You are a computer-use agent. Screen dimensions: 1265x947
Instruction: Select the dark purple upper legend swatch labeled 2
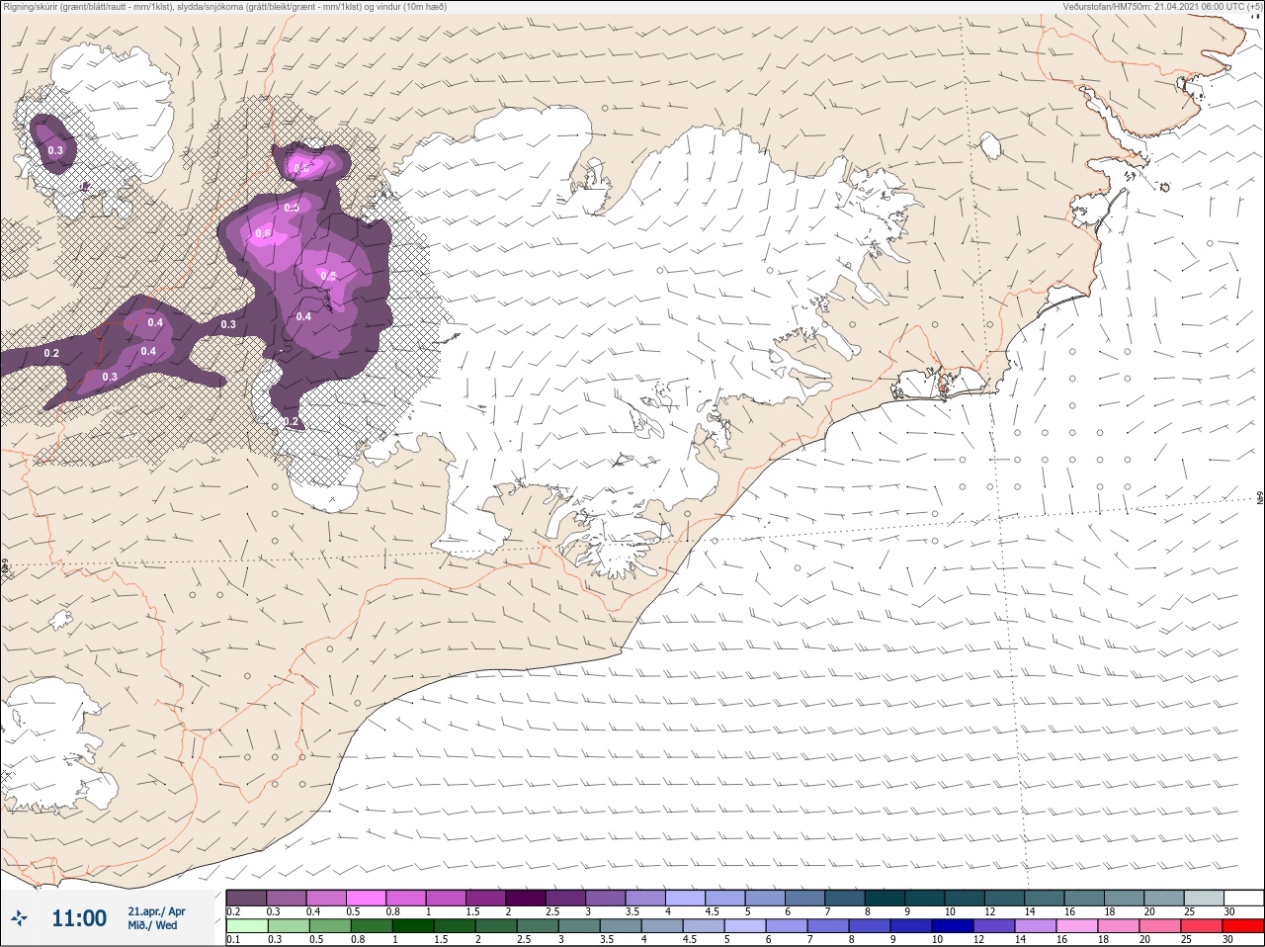pos(526,898)
